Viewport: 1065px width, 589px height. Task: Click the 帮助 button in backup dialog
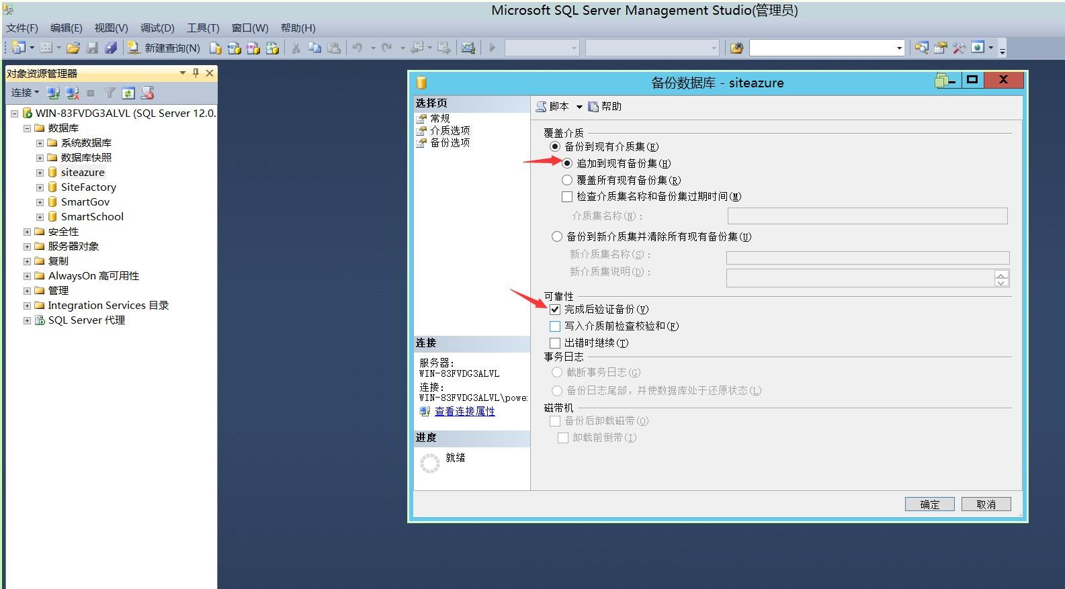[605, 107]
